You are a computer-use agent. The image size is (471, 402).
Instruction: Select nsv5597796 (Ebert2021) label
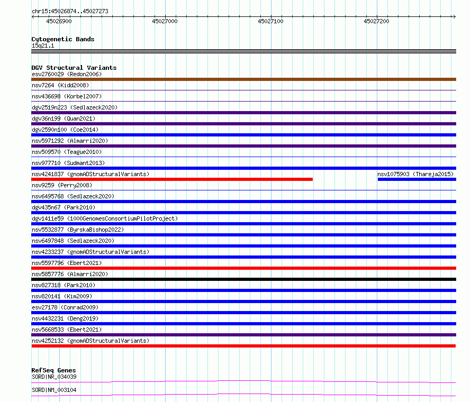pos(67,263)
